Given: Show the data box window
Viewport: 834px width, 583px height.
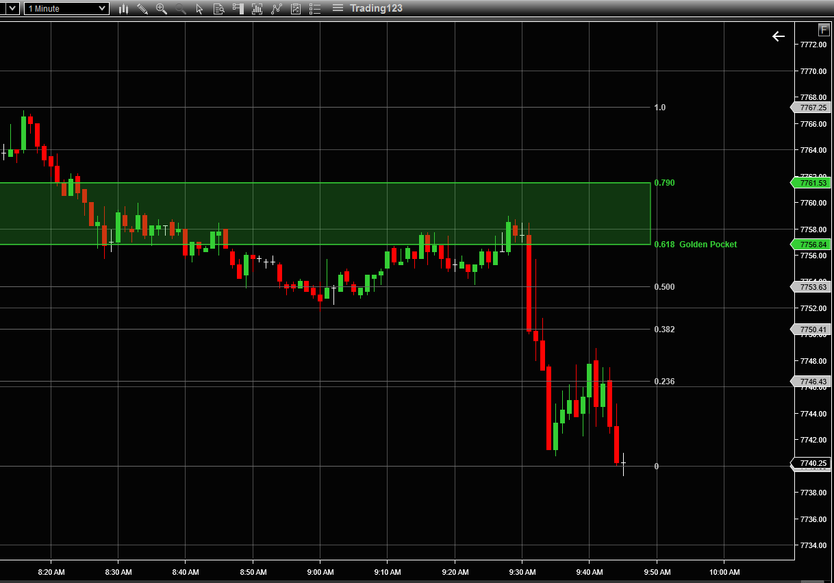Looking at the screenshot, I should (219, 8).
